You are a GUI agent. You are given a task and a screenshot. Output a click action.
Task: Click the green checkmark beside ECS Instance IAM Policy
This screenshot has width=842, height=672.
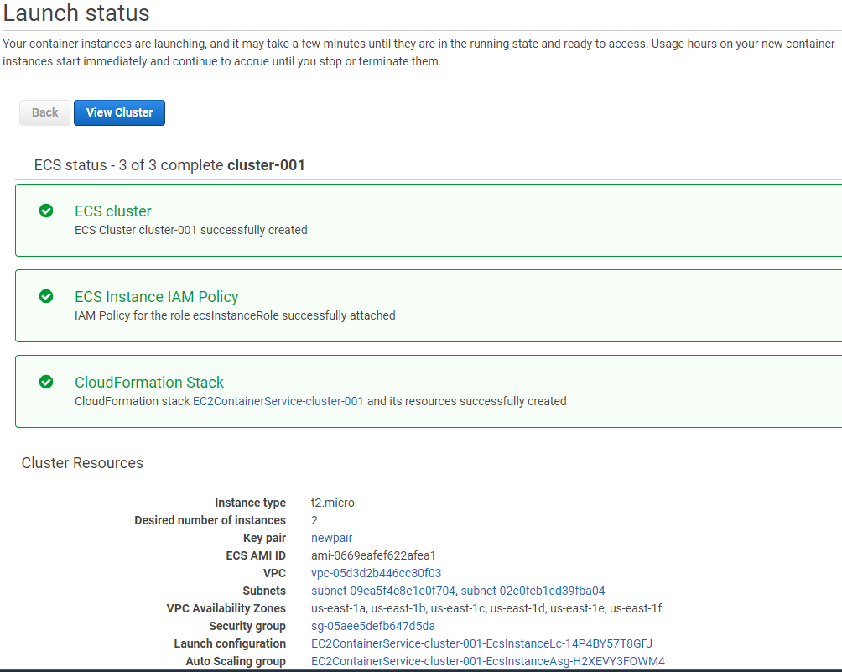(x=46, y=296)
